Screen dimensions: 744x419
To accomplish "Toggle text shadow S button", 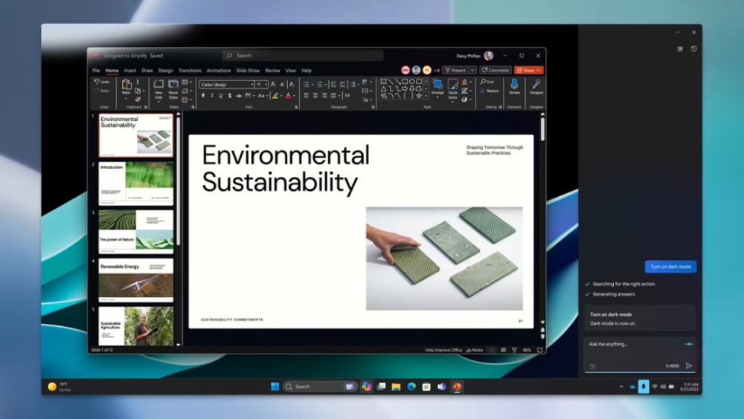I will coord(230,96).
